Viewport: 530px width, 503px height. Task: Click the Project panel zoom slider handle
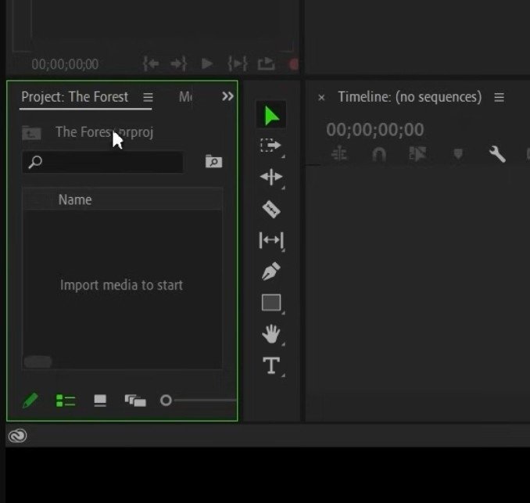click(x=166, y=401)
